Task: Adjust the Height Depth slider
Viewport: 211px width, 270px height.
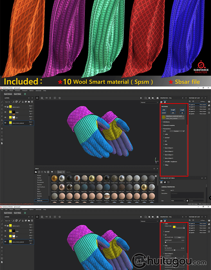Action: point(174,242)
